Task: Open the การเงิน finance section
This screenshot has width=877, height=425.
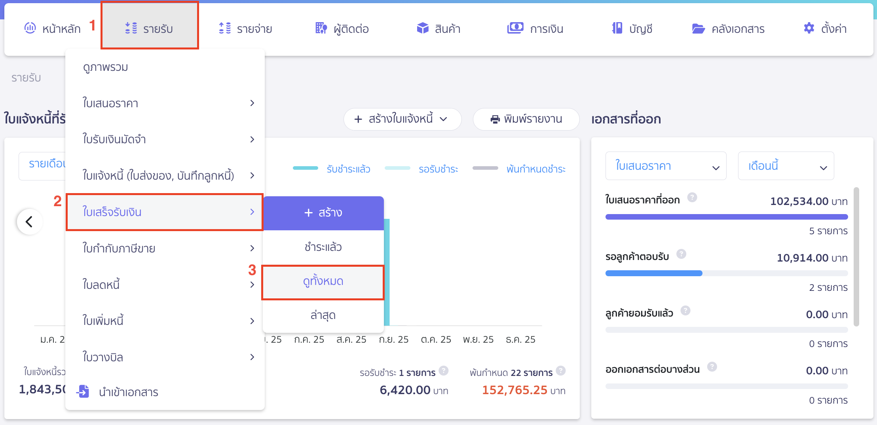Action: click(x=535, y=28)
